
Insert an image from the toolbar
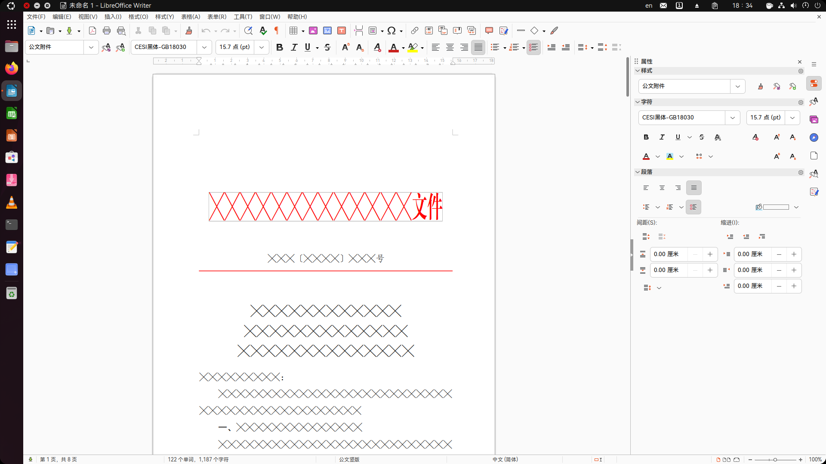tap(313, 31)
